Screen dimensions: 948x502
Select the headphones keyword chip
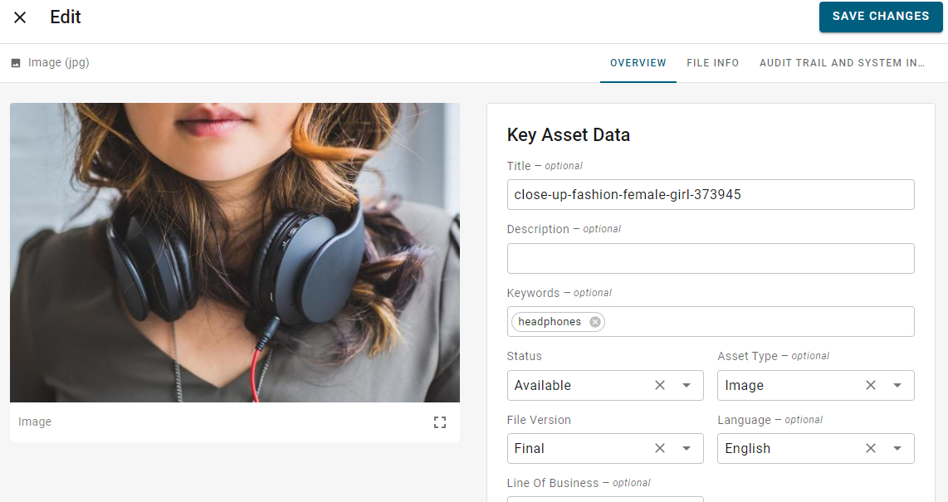[558, 322]
